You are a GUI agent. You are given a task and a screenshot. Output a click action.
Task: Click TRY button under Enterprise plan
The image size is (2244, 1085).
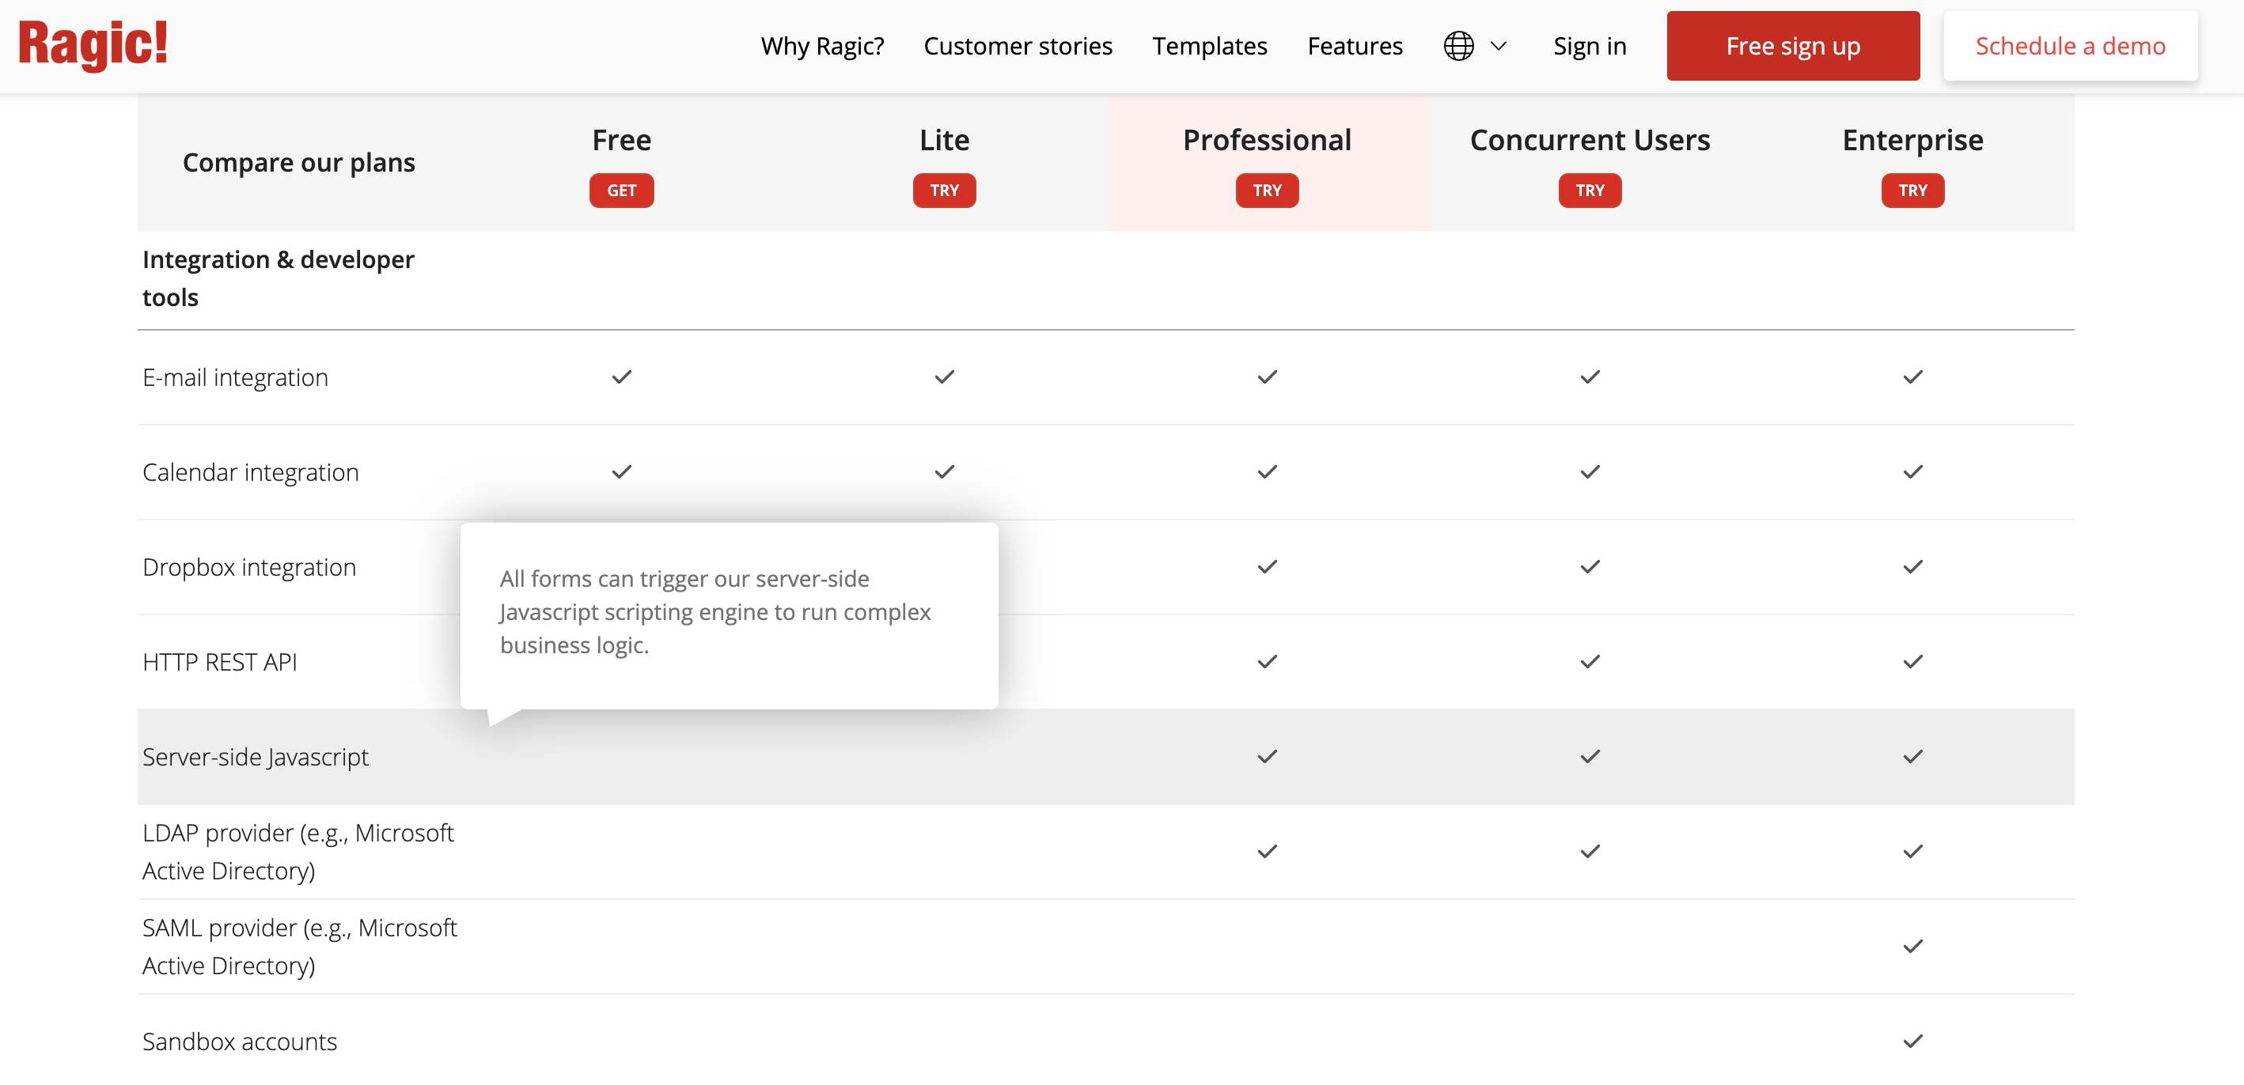tap(1912, 191)
